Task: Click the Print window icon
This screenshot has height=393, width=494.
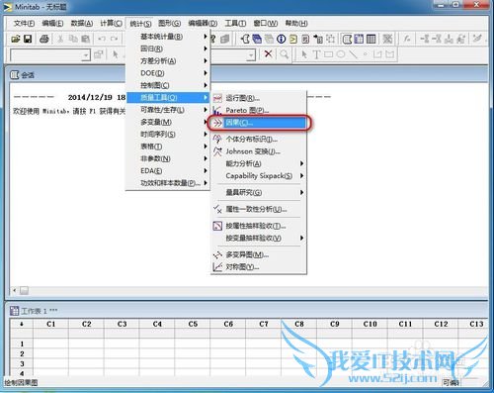Action: pos(44,39)
